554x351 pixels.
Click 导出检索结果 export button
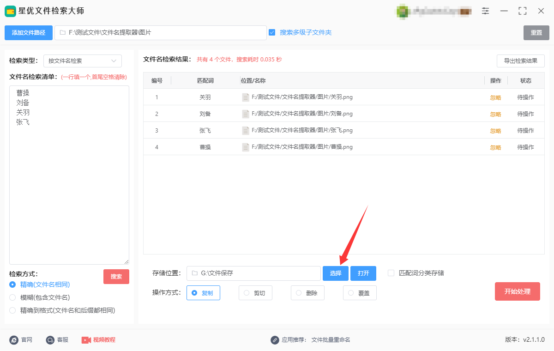coord(521,61)
